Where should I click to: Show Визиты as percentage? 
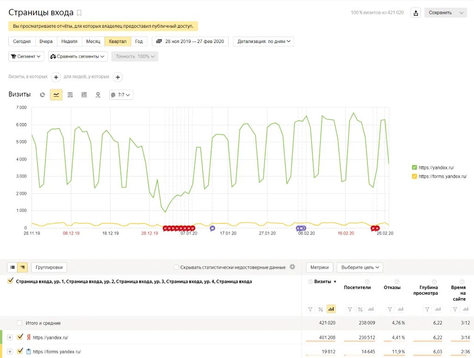[321, 309]
